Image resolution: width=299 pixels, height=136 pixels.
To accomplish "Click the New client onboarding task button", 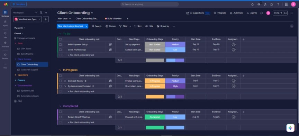I will (x=71, y=26).
